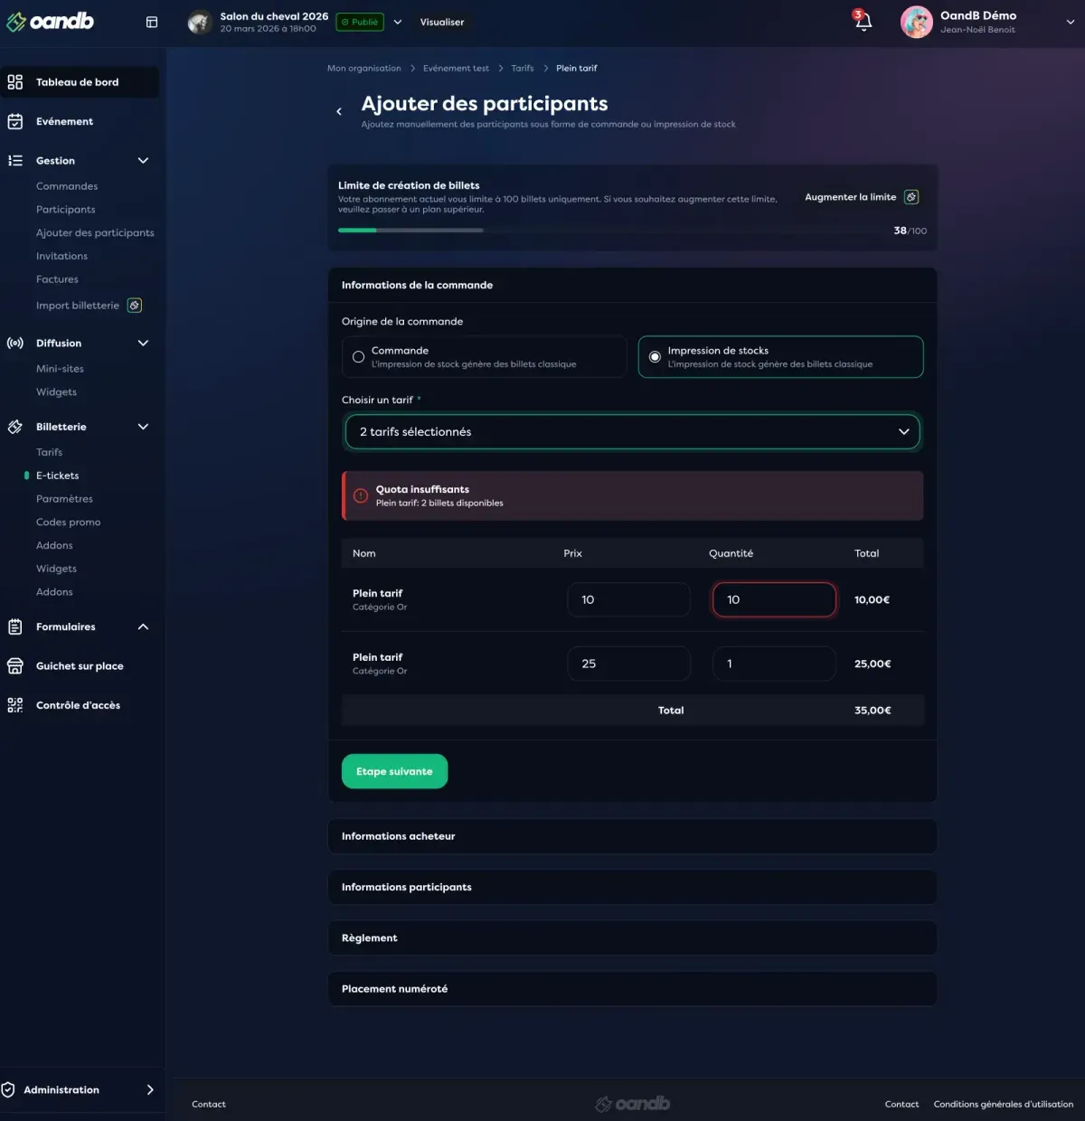The image size is (1085, 1121).
Task: Open Contrôle d'accès QR code icon
Action: pos(15,705)
